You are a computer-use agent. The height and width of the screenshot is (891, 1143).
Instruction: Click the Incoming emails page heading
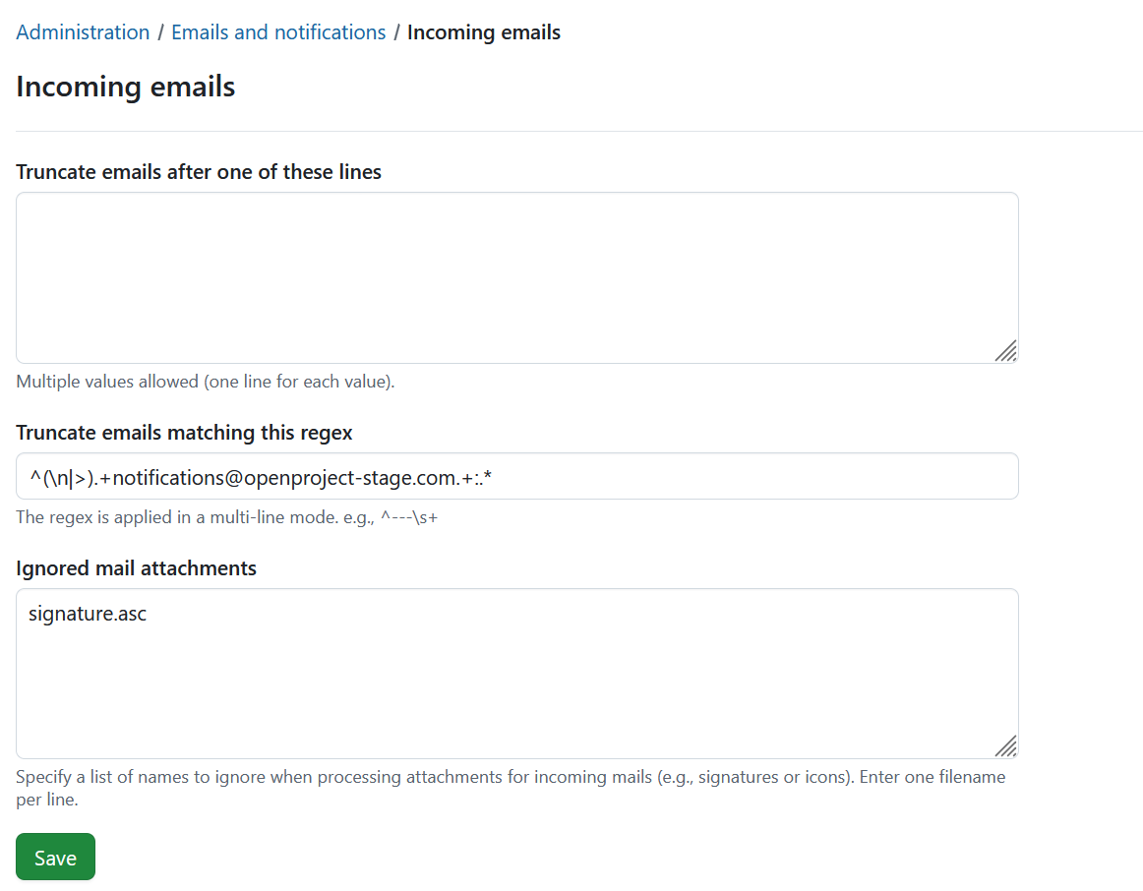[x=125, y=87]
